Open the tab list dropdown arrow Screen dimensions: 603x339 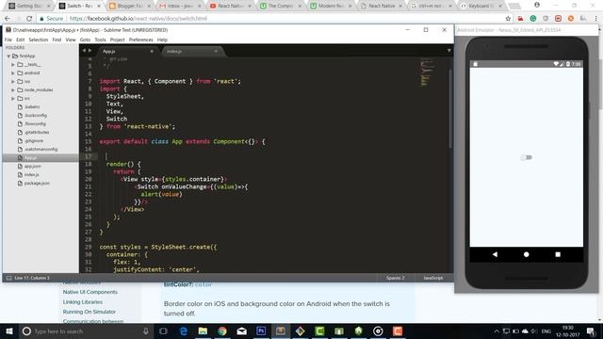pos(448,51)
